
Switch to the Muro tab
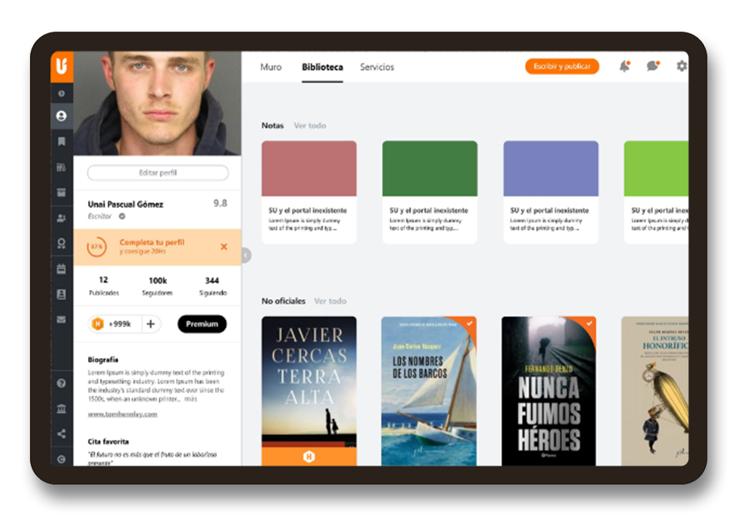pyautogui.click(x=271, y=67)
